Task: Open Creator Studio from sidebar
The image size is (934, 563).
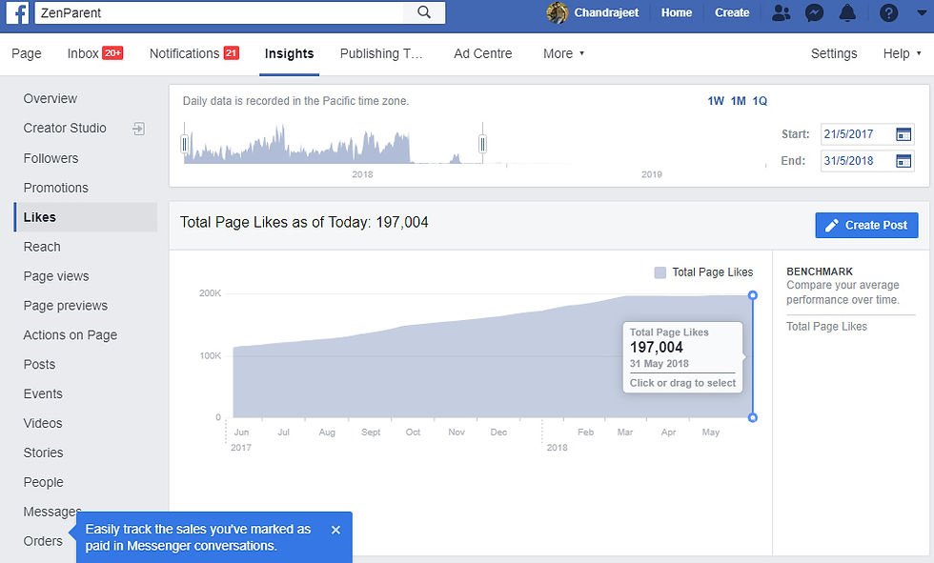Action: (x=65, y=129)
